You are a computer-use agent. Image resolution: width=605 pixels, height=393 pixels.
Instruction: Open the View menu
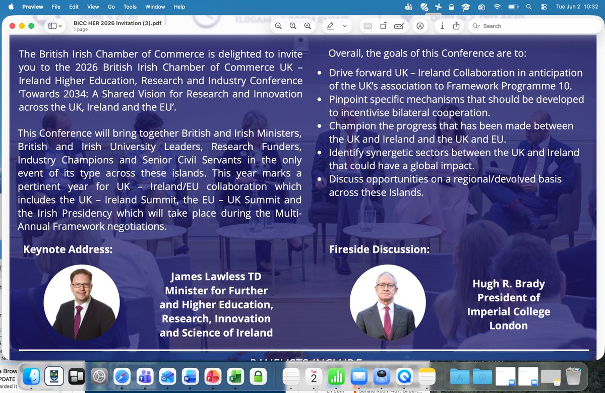click(93, 7)
